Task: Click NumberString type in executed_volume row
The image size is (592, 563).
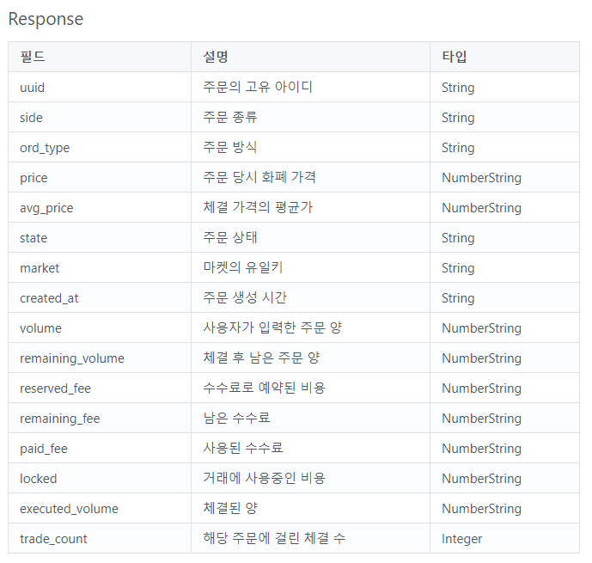Action: (x=481, y=509)
